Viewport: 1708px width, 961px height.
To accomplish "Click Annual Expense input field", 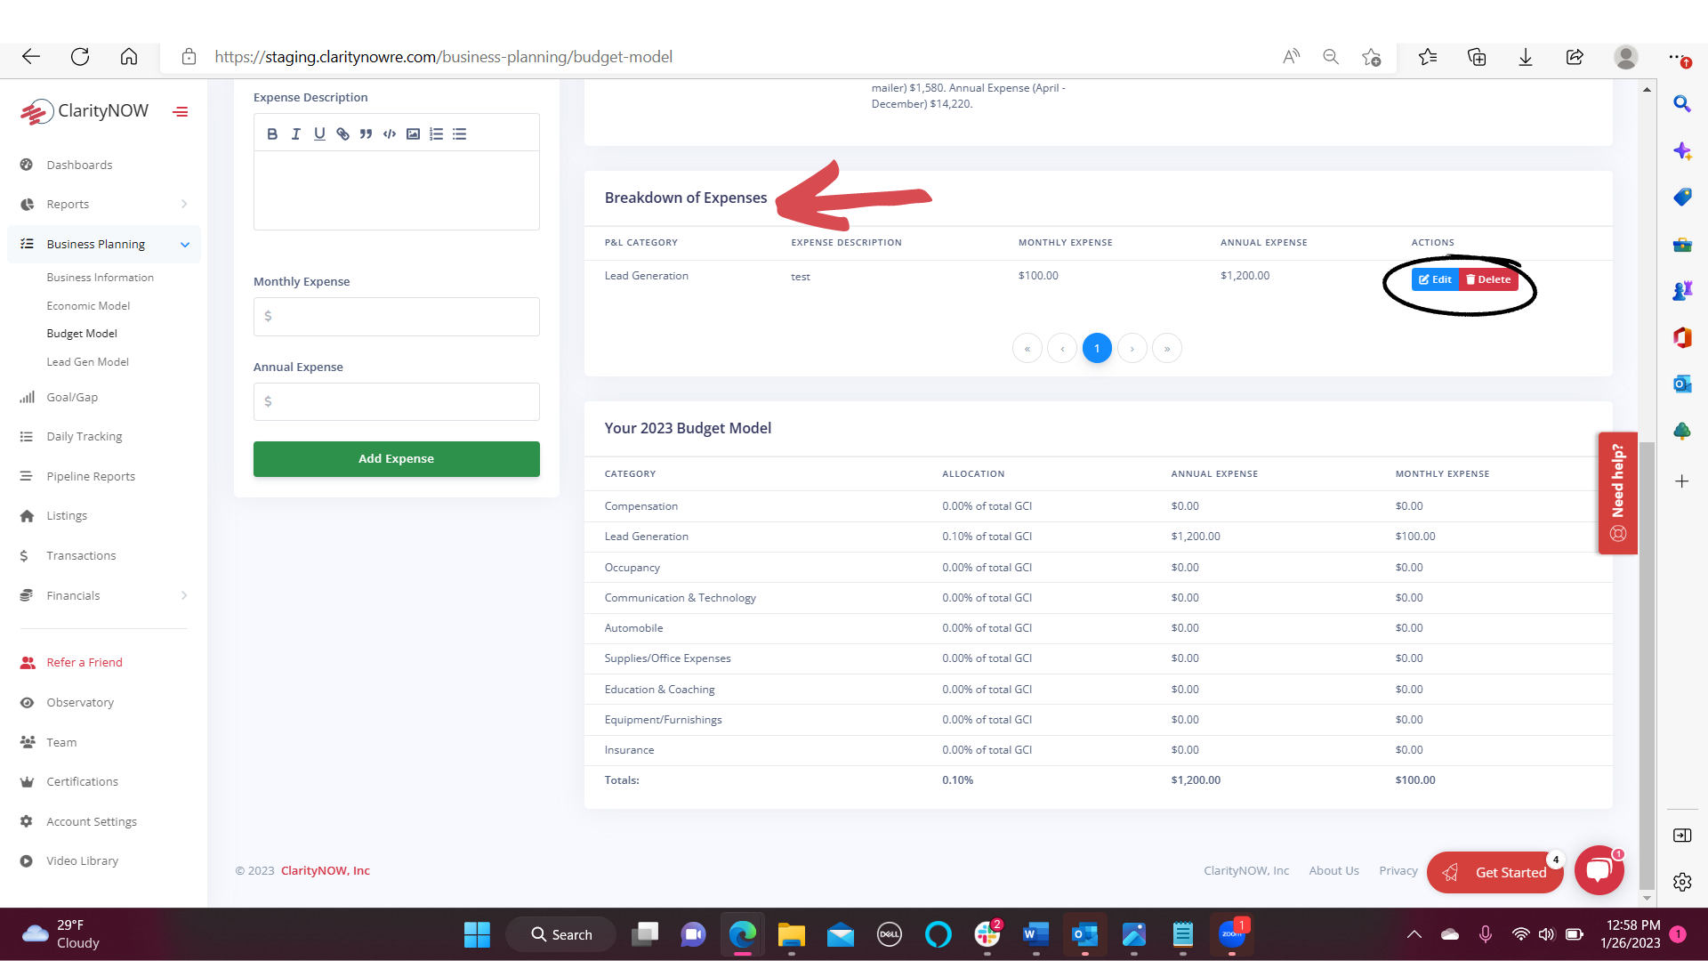I will pos(396,402).
